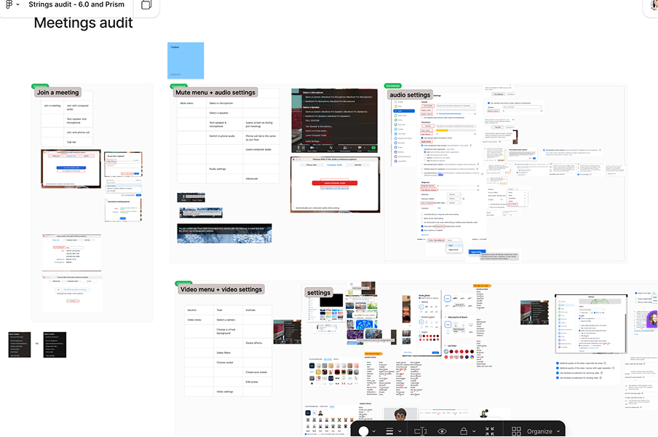Open the fill color swatch in the toolbar
Screen dimensions: 658x437
click(x=364, y=430)
